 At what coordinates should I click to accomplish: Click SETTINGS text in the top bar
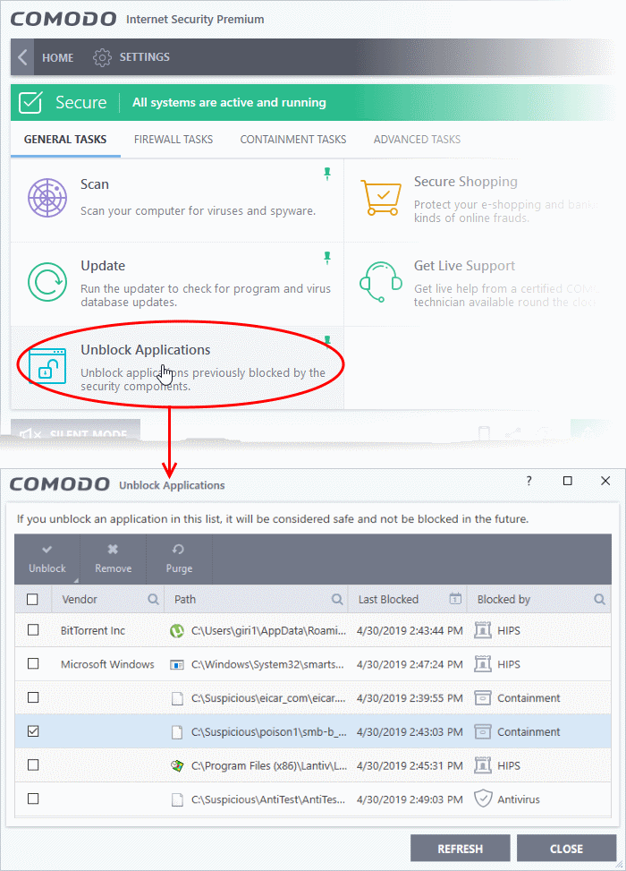click(x=144, y=57)
